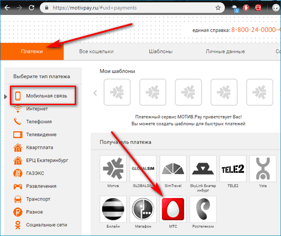Click the Ростелеком caption text
281x236 pixels.
(x=203, y=226)
